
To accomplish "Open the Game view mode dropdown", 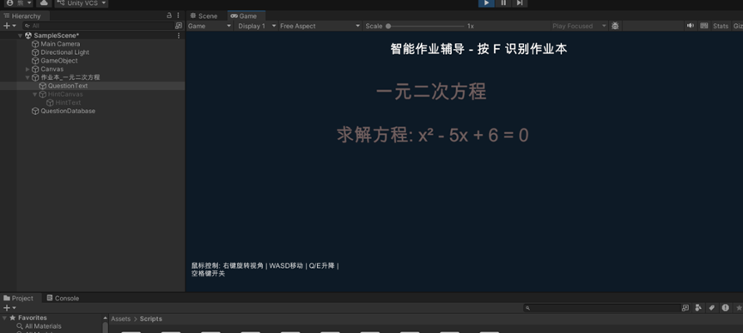I will [x=210, y=26].
